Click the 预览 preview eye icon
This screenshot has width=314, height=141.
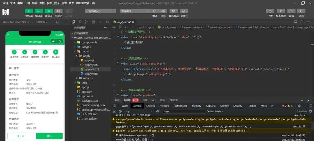163,11
